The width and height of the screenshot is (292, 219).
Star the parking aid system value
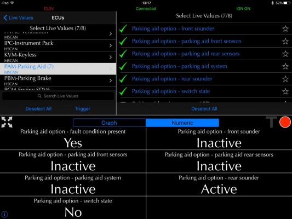285,66
